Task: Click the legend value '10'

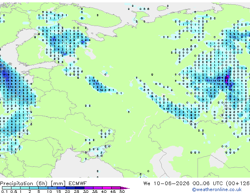Action: click(49, 191)
